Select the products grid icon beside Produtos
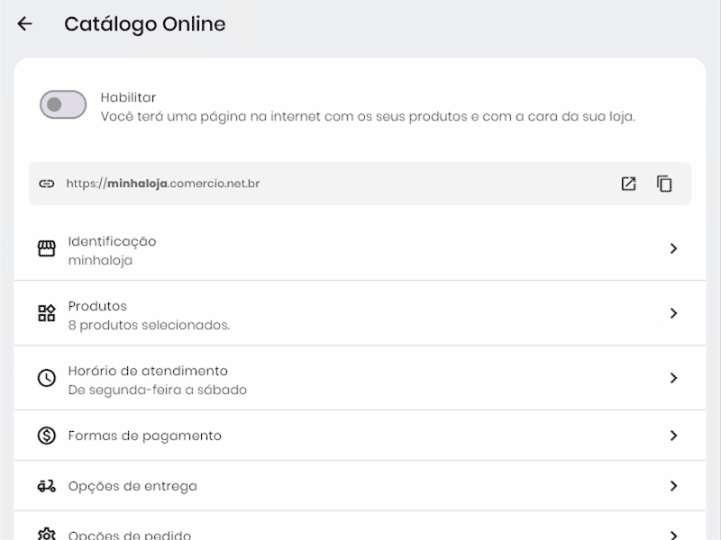The height and width of the screenshot is (540, 721). 45,312
